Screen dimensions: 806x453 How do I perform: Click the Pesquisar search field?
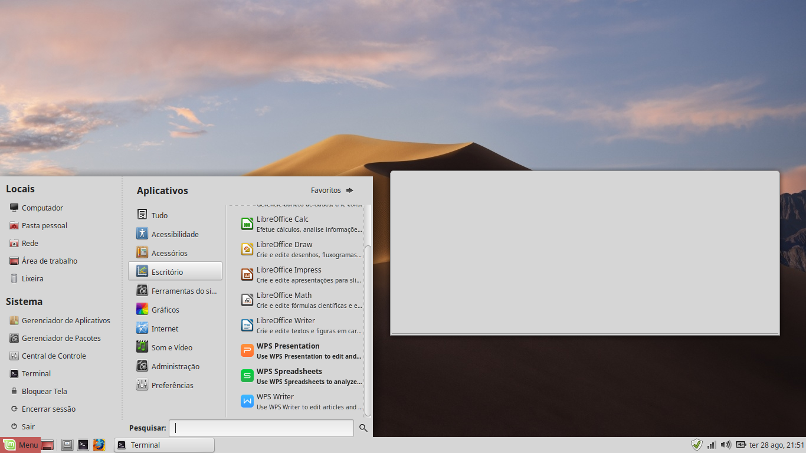pyautogui.click(x=261, y=428)
